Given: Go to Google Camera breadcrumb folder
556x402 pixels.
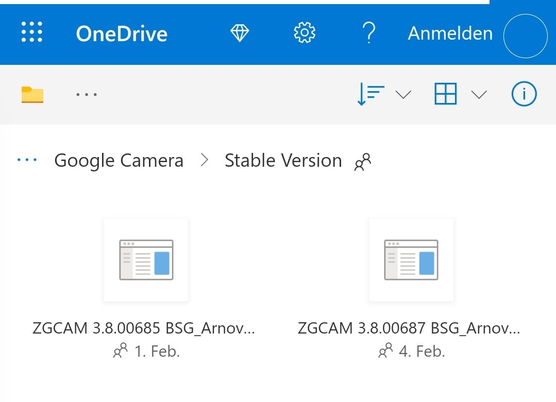Looking at the screenshot, I should (x=119, y=161).
